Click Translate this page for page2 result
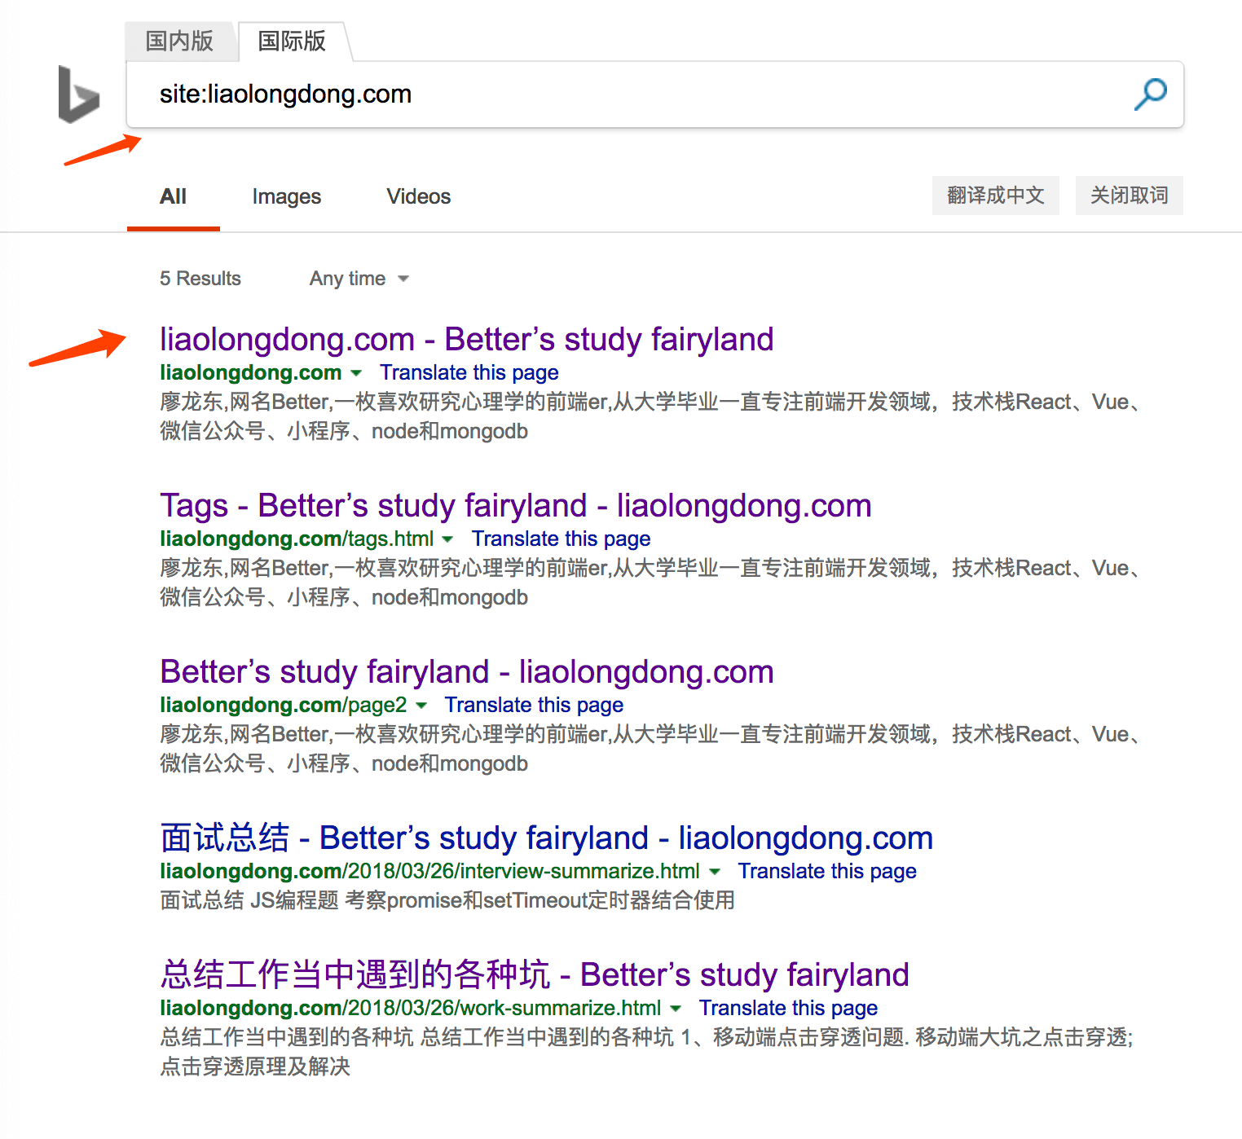 534,705
